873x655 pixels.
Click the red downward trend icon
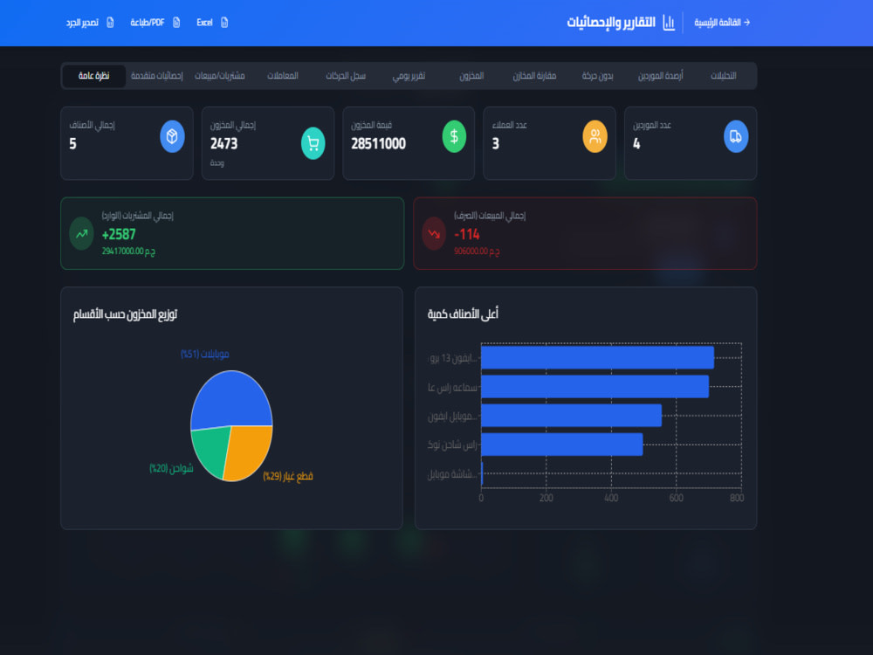(434, 233)
